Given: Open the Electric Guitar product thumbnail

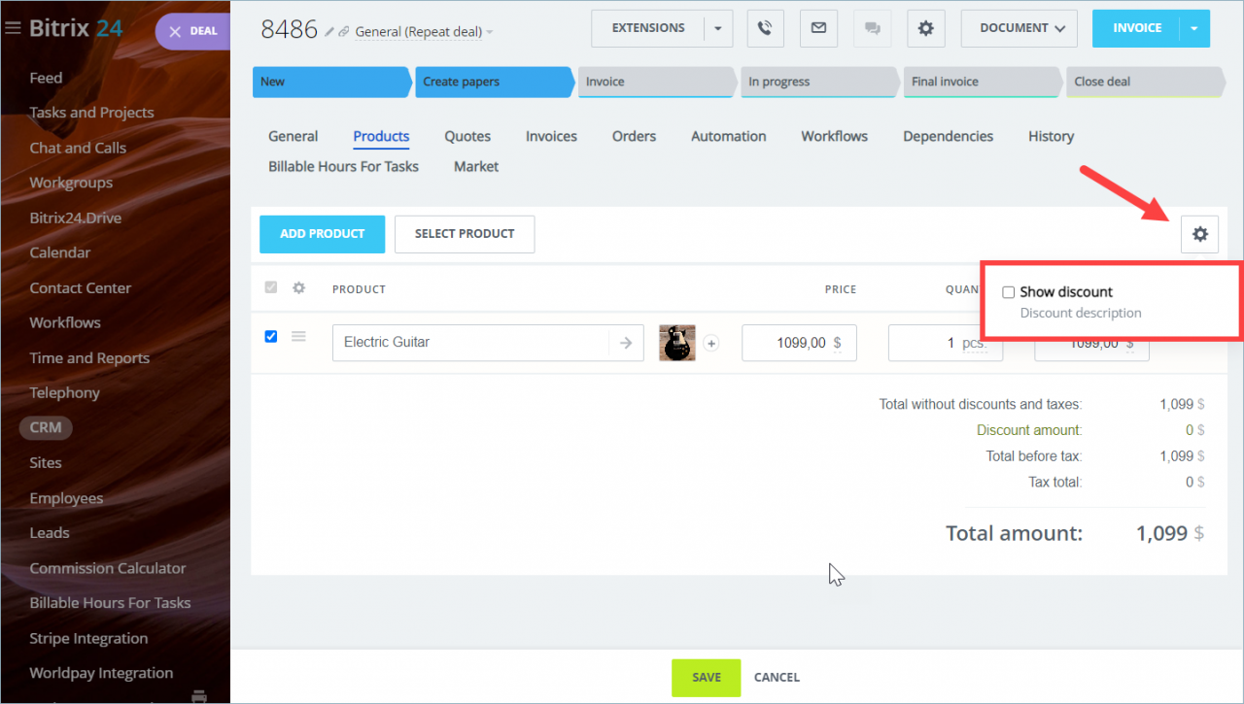Looking at the screenshot, I should pos(677,343).
